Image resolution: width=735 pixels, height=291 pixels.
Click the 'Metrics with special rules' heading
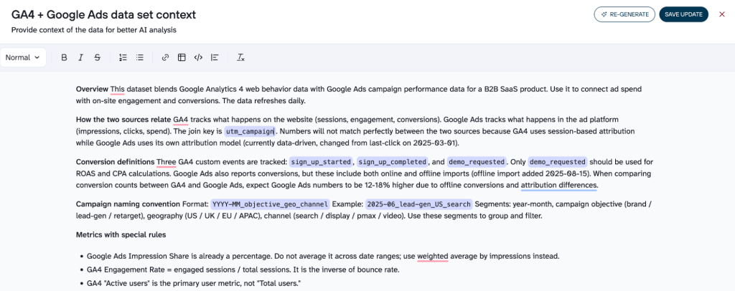point(121,235)
